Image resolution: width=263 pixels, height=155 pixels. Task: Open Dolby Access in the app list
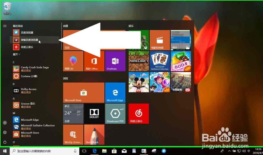click(34, 91)
